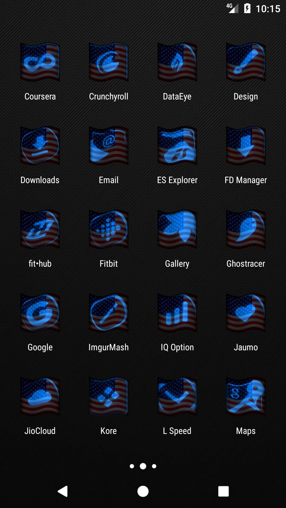The width and height of the screenshot is (286, 508).
Task: Tap the L Speed text label
Action: pos(177,431)
